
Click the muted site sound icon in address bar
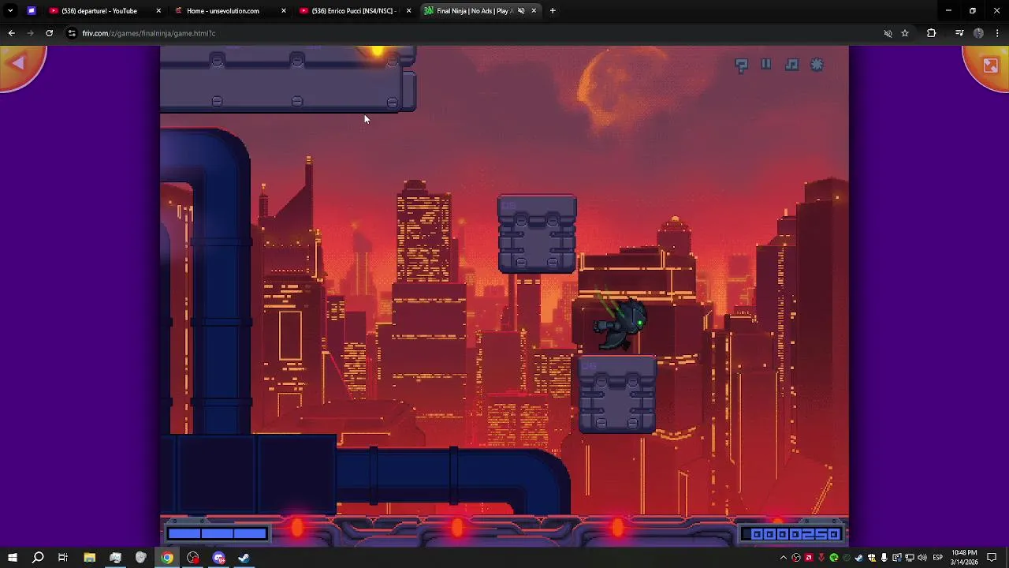click(x=888, y=33)
